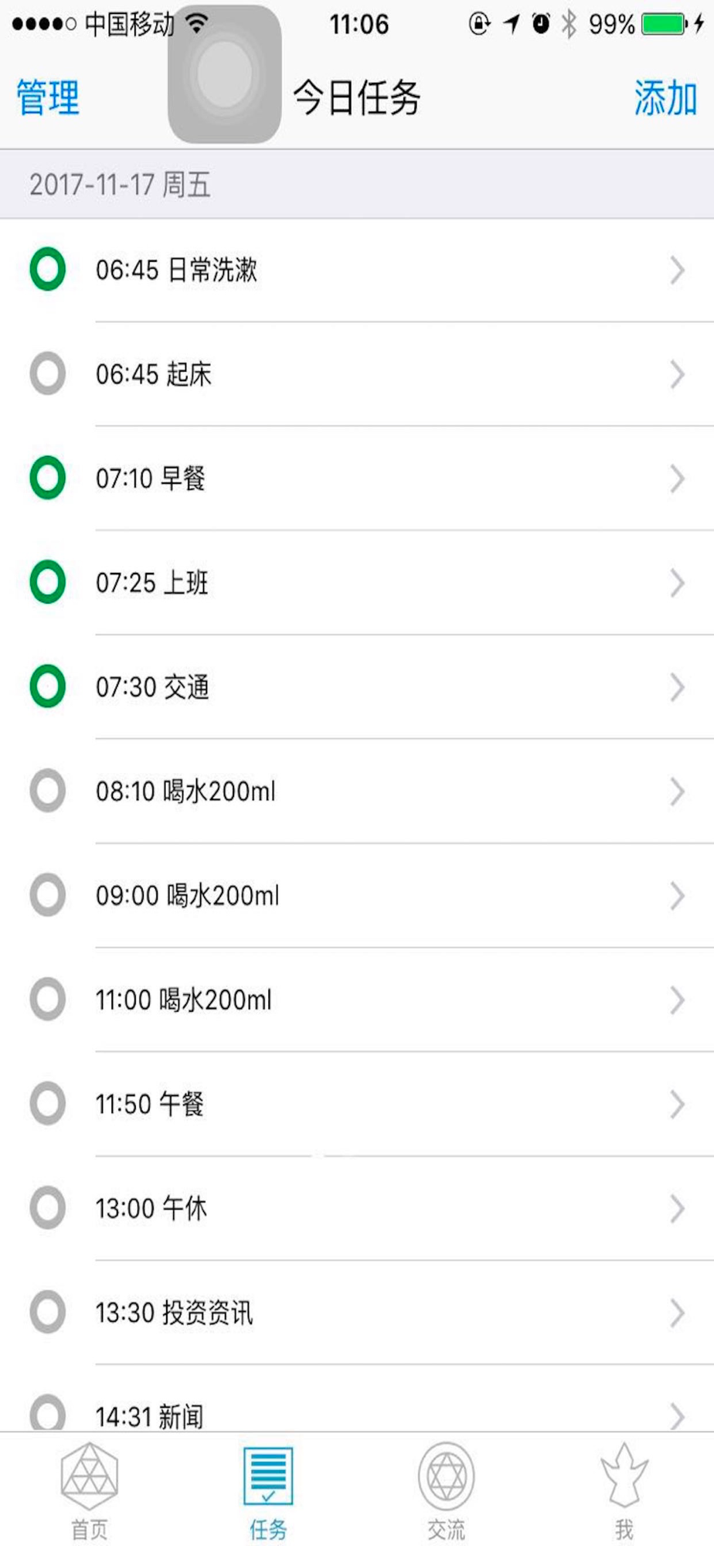
Task: Check off the 08:10 喝水200ml task
Action: (x=48, y=791)
